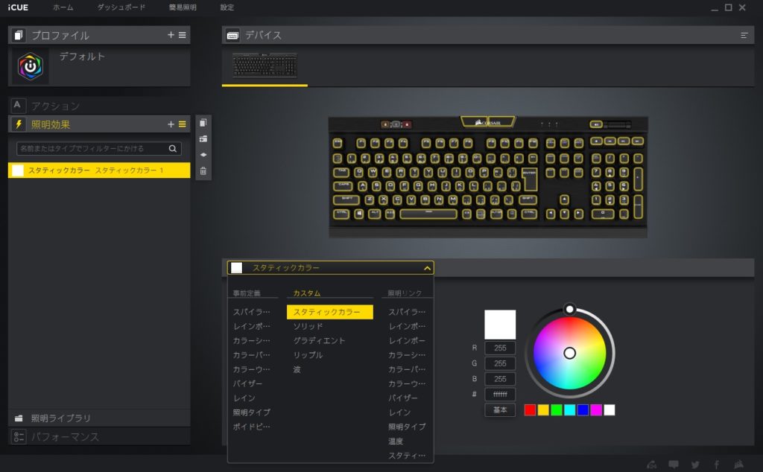Click the profile panel header icon
This screenshot has height=472, width=763.
pyautogui.click(x=19, y=35)
